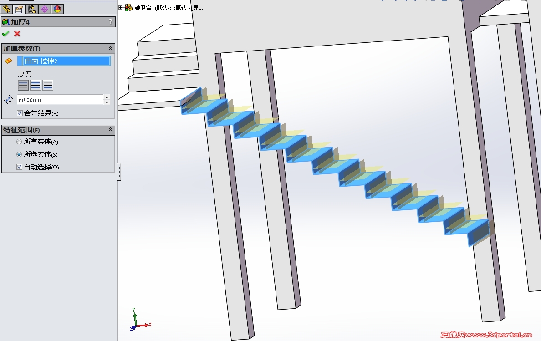Open the FeatureManager design tree tab
541x341 pixels.
tap(6, 9)
